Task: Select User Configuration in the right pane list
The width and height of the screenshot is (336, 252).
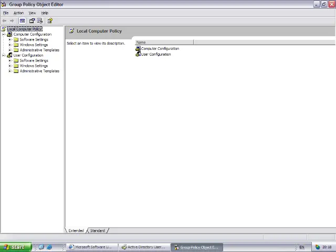Action: [x=156, y=55]
